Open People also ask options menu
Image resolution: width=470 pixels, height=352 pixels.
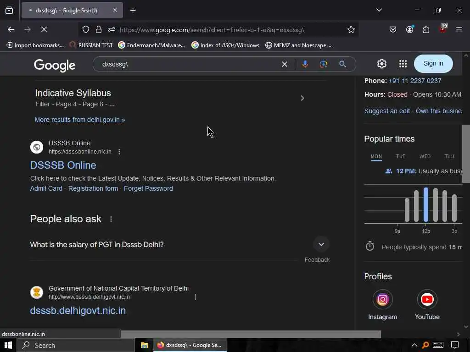[x=111, y=219]
